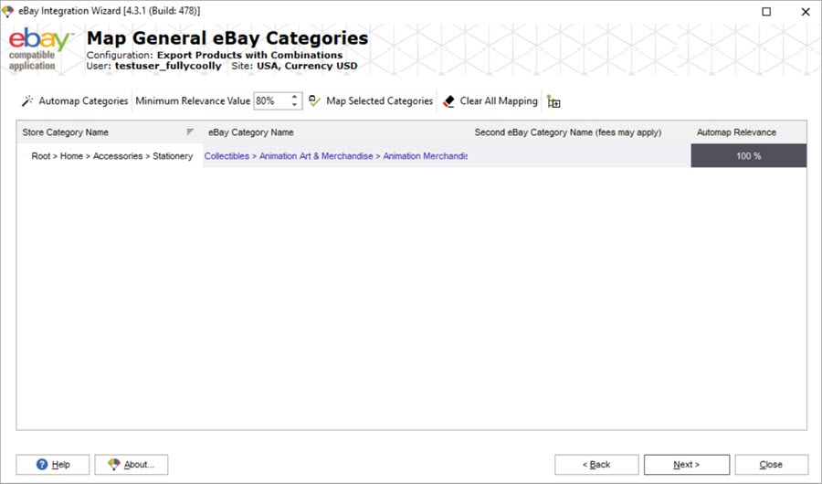Viewport: 822px width, 484px height.
Task: Click the Clear All Mapping eraser icon
Action: pyautogui.click(x=448, y=101)
